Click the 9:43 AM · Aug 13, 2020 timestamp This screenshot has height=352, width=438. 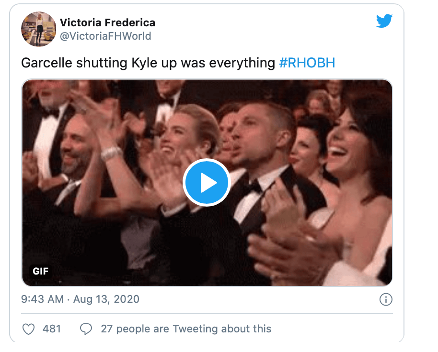81,299
